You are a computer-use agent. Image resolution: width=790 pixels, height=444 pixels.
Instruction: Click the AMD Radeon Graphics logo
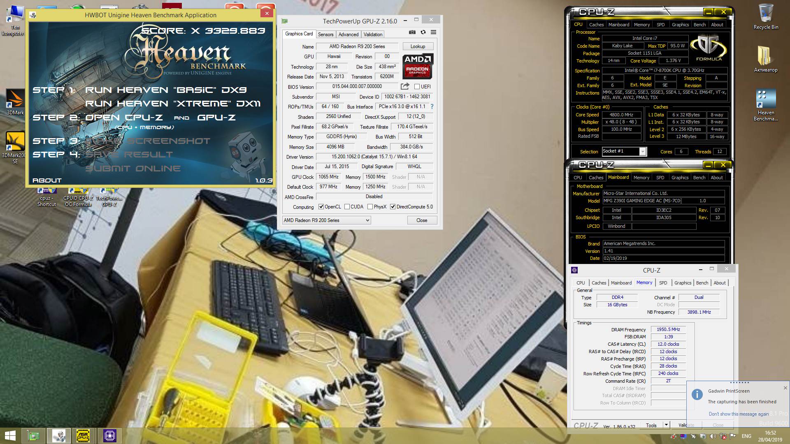(x=417, y=66)
